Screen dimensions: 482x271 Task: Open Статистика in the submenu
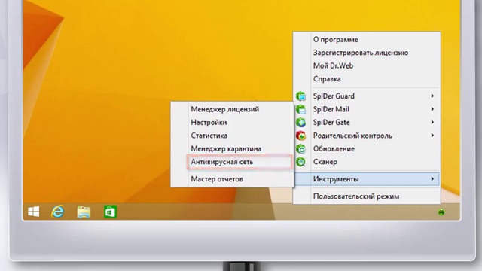209,135
